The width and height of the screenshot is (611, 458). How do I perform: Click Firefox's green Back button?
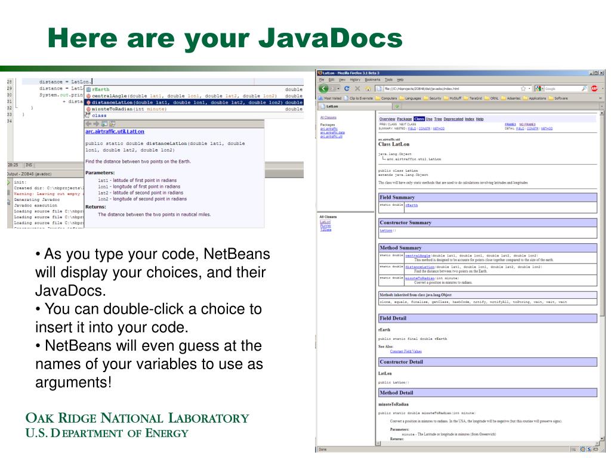click(x=323, y=88)
